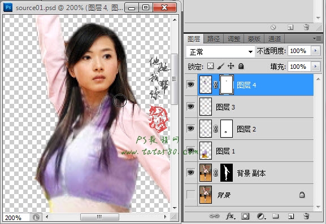Select the 图层 2 mask thumbnail
This screenshot has width=326, height=224.
pyautogui.click(x=227, y=129)
